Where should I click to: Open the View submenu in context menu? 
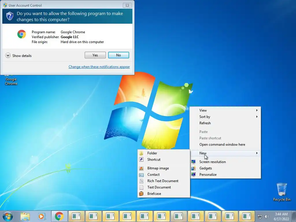[225, 110]
